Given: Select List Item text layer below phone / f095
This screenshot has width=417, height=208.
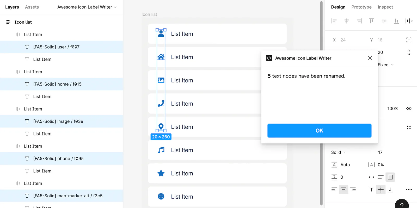Looking at the screenshot, I should point(62,171).
